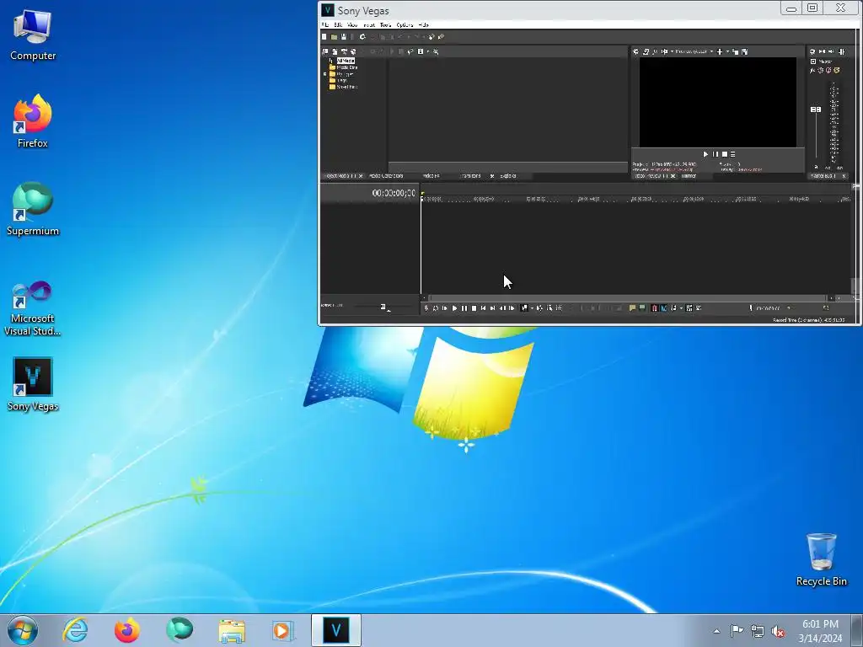This screenshot has width=863, height=647.
Task: Click the Extract Audio from CD icon
Action: coord(344,51)
